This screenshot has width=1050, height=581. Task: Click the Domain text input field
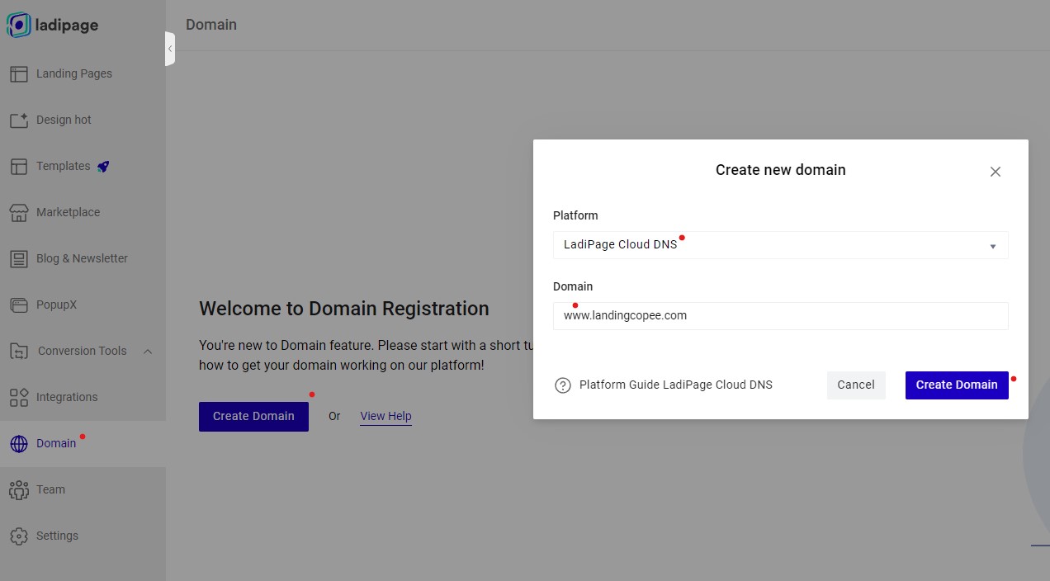tap(780, 315)
